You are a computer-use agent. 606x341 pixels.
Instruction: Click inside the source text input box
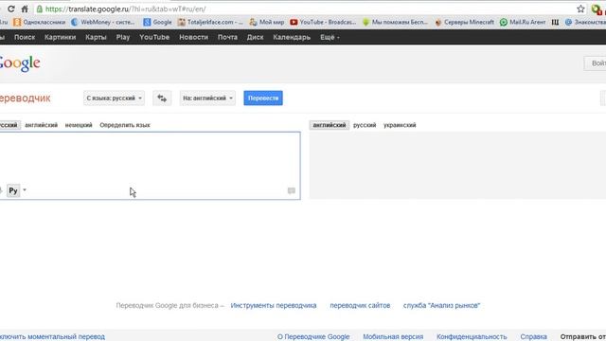click(x=150, y=166)
